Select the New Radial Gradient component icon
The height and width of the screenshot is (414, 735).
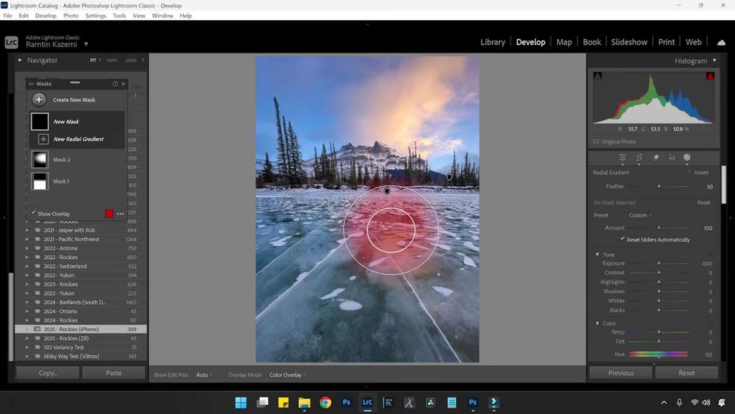(x=43, y=139)
